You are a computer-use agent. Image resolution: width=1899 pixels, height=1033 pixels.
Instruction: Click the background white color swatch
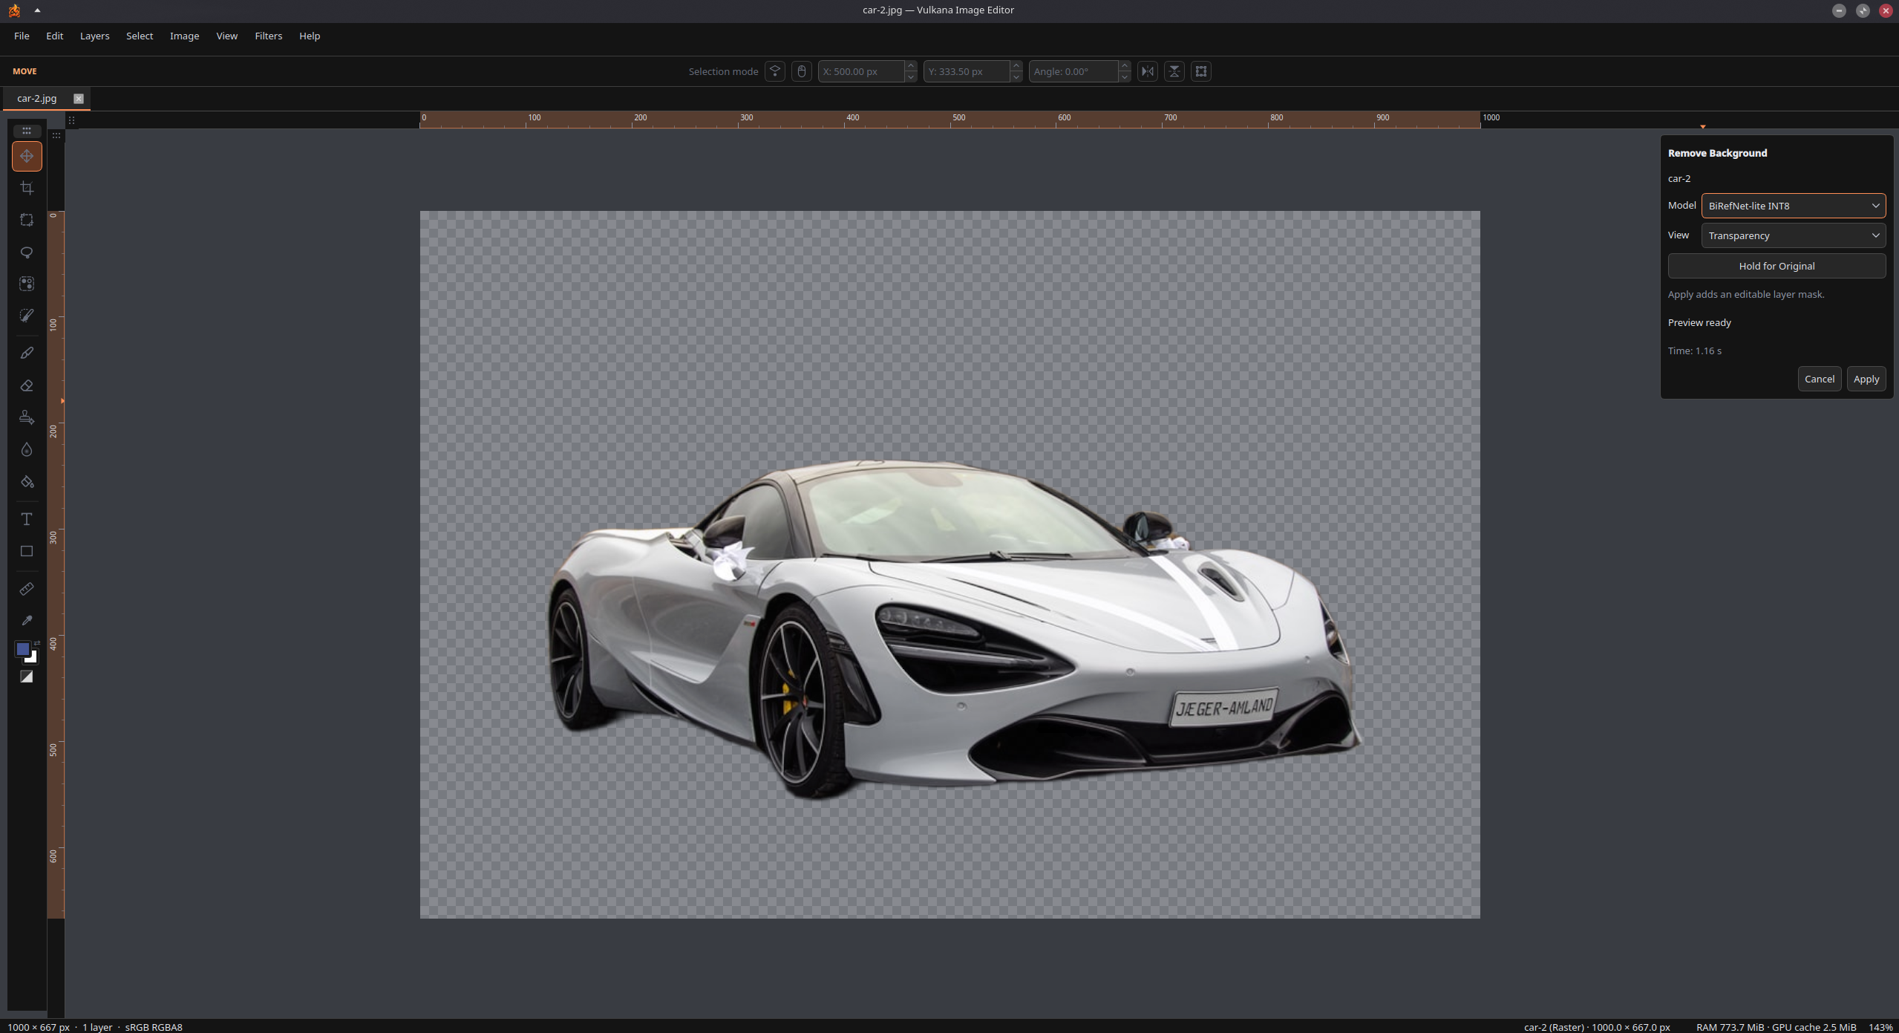point(32,658)
